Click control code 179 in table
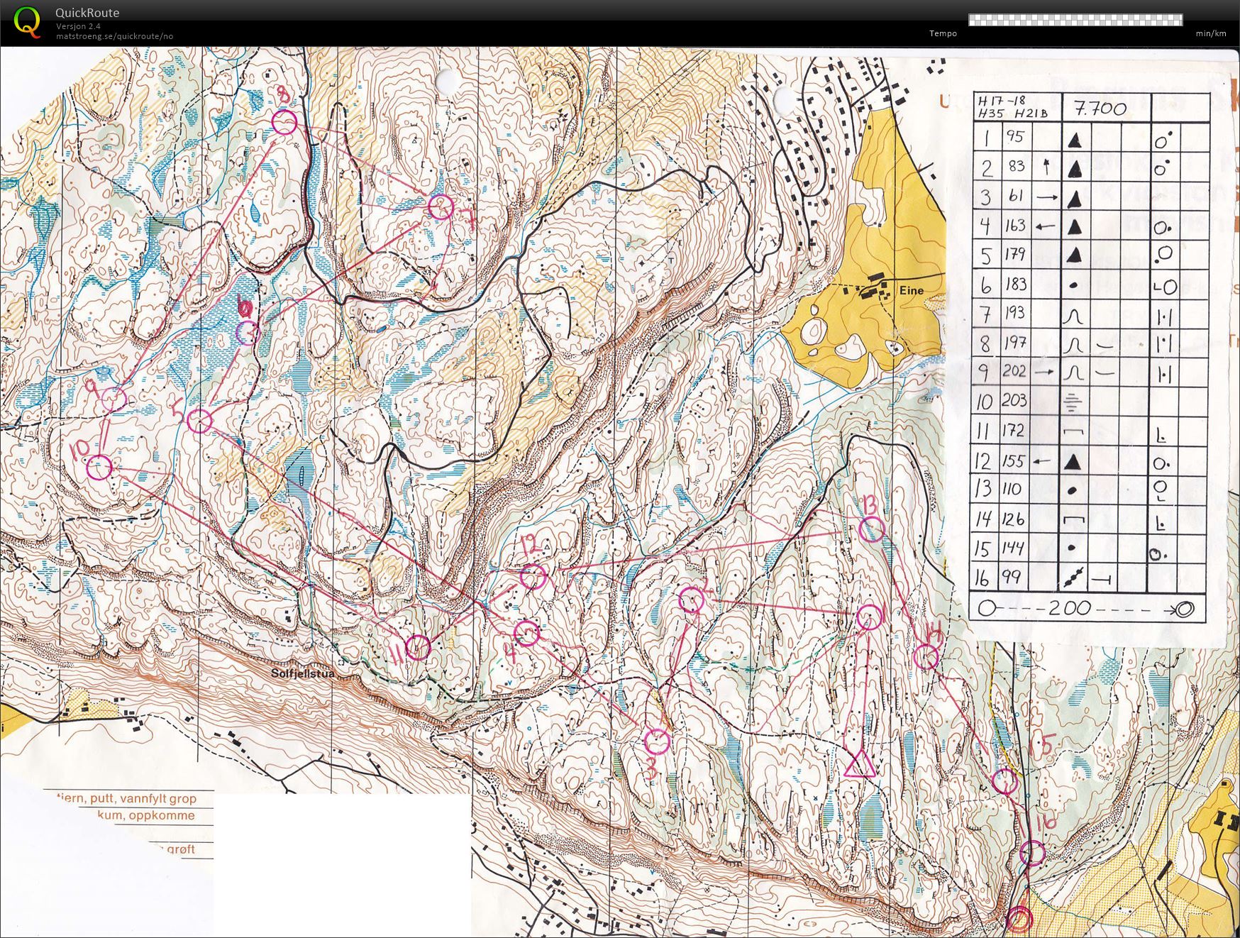 (1015, 254)
